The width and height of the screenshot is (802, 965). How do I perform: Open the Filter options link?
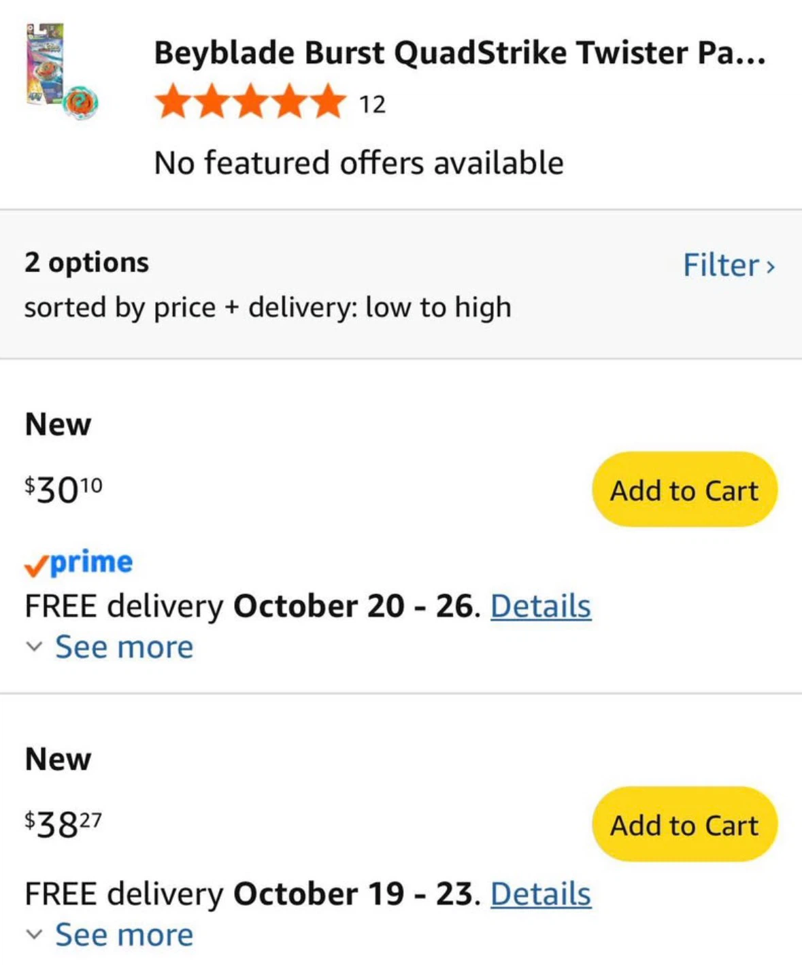click(x=729, y=265)
